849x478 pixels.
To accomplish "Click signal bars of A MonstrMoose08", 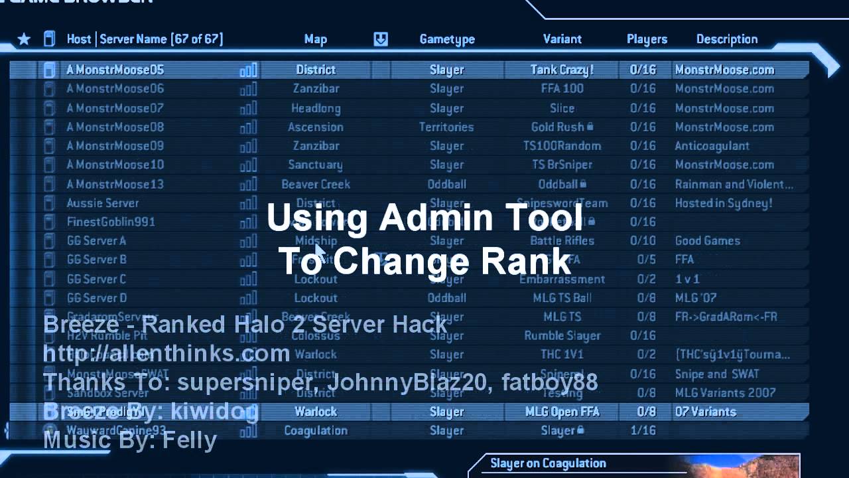I will pyautogui.click(x=248, y=127).
